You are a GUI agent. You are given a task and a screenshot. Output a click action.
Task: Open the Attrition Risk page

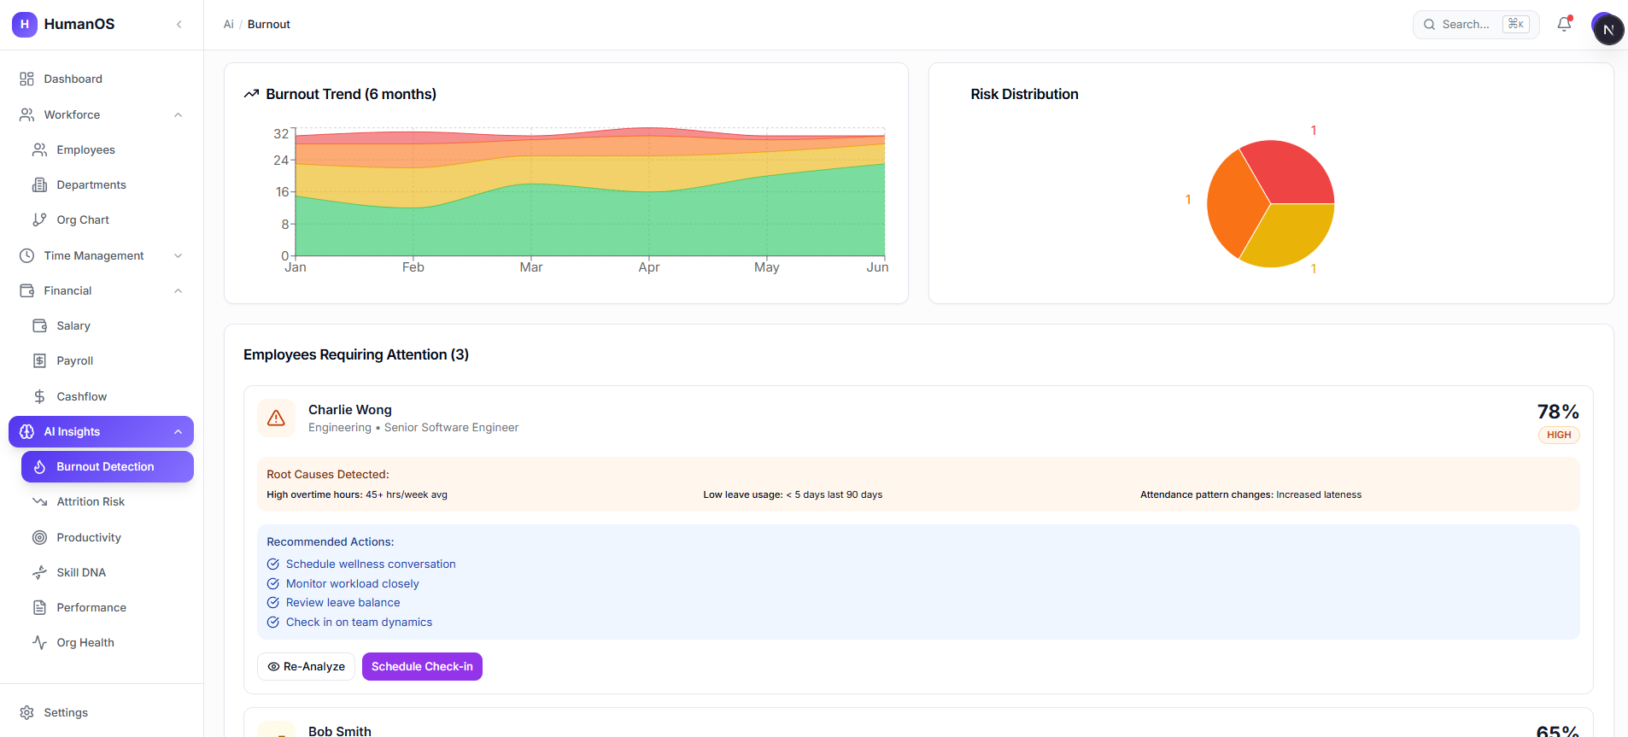(91, 502)
